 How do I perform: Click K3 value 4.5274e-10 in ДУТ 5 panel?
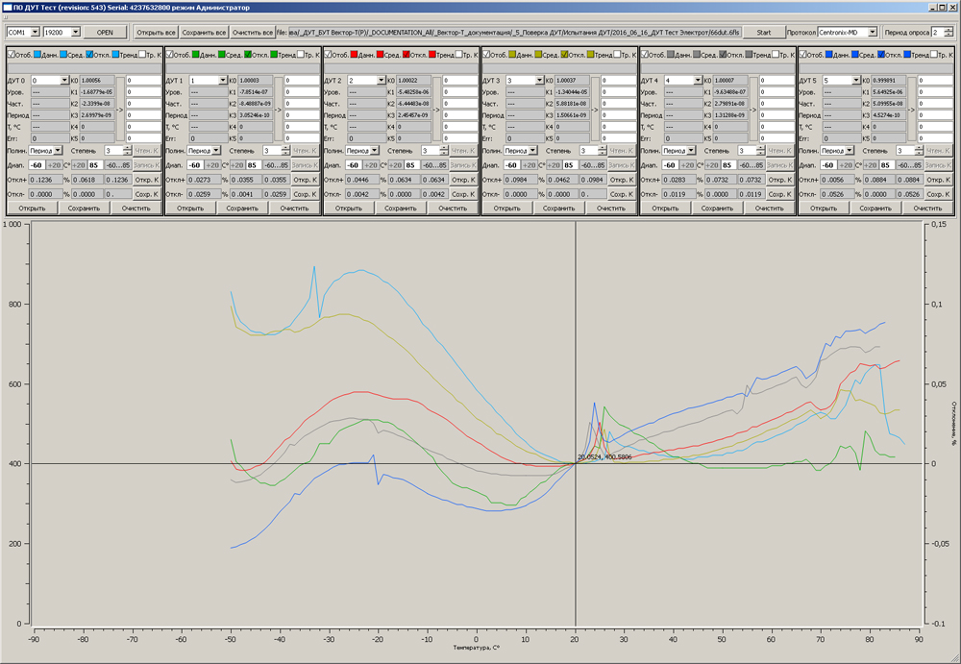[889, 114]
